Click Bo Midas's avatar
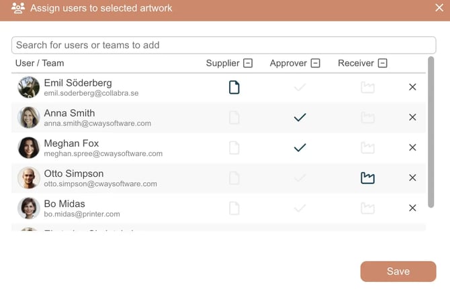The height and width of the screenshot is (294, 450). (x=28, y=208)
